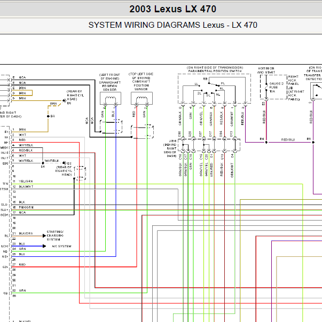Click the "(ON RIGHT SIDE OF TRANSMISSION)" location note
This screenshot has height=322, width=322.
(215, 68)
